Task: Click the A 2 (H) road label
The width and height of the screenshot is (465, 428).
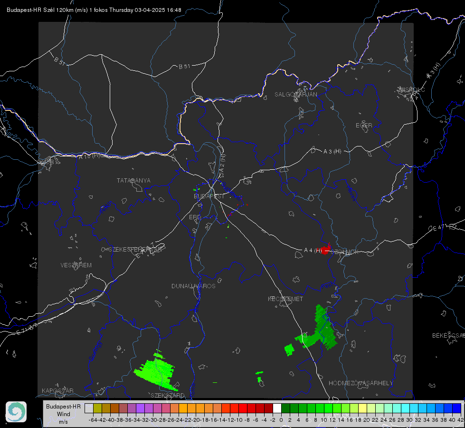Action: coord(222,164)
